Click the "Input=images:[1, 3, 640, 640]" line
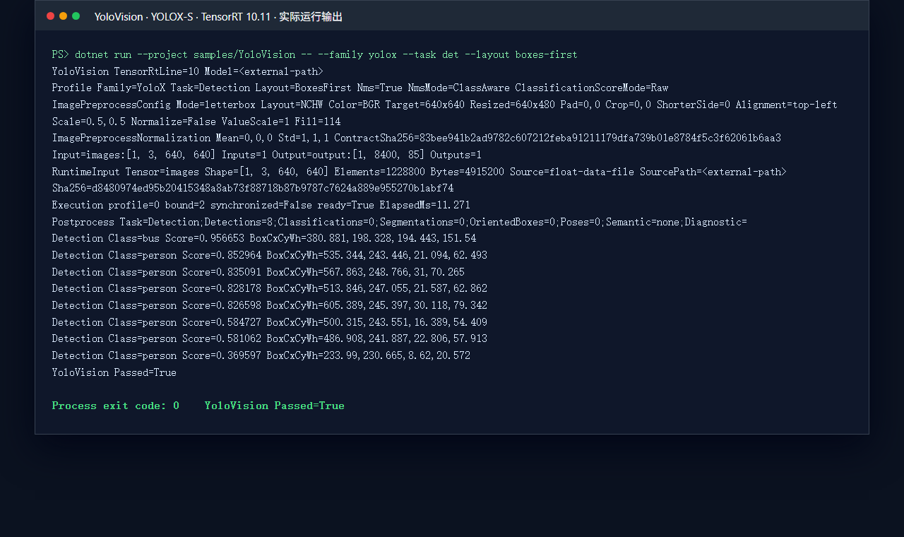The height and width of the screenshot is (537, 904). click(267, 155)
